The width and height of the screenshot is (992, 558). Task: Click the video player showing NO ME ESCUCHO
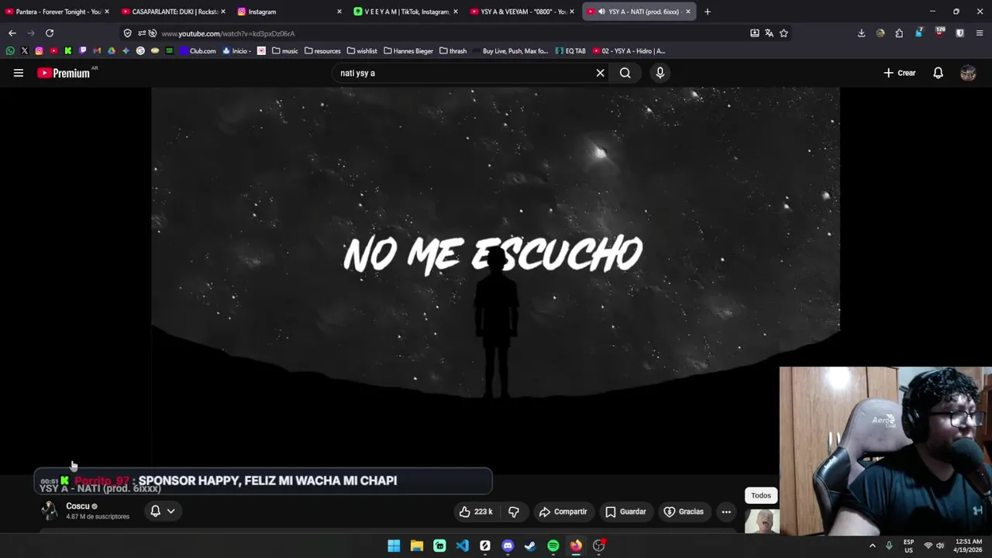(x=496, y=279)
